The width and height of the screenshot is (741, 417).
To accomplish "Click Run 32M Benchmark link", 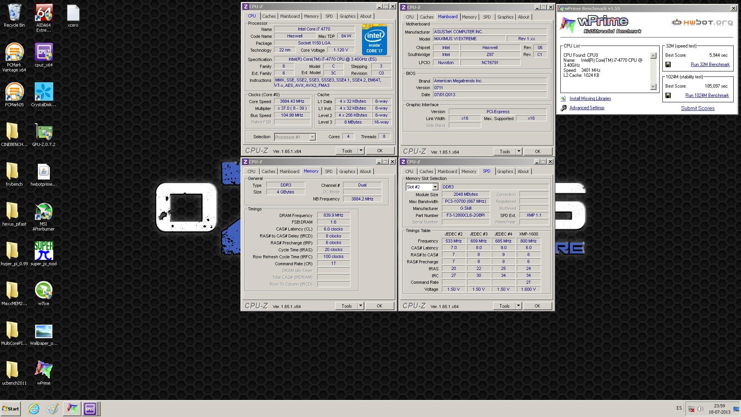I will click(x=710, y=64).
